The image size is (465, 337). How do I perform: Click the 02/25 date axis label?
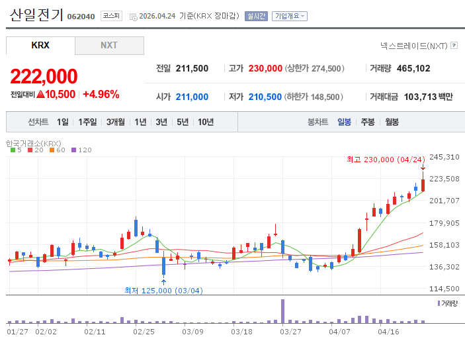click(144, 332)
